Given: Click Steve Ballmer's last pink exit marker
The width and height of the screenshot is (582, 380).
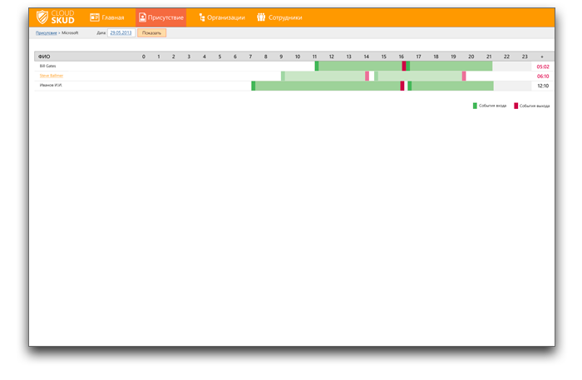Looking at the screenshot, I should click(x=464, y=76).
